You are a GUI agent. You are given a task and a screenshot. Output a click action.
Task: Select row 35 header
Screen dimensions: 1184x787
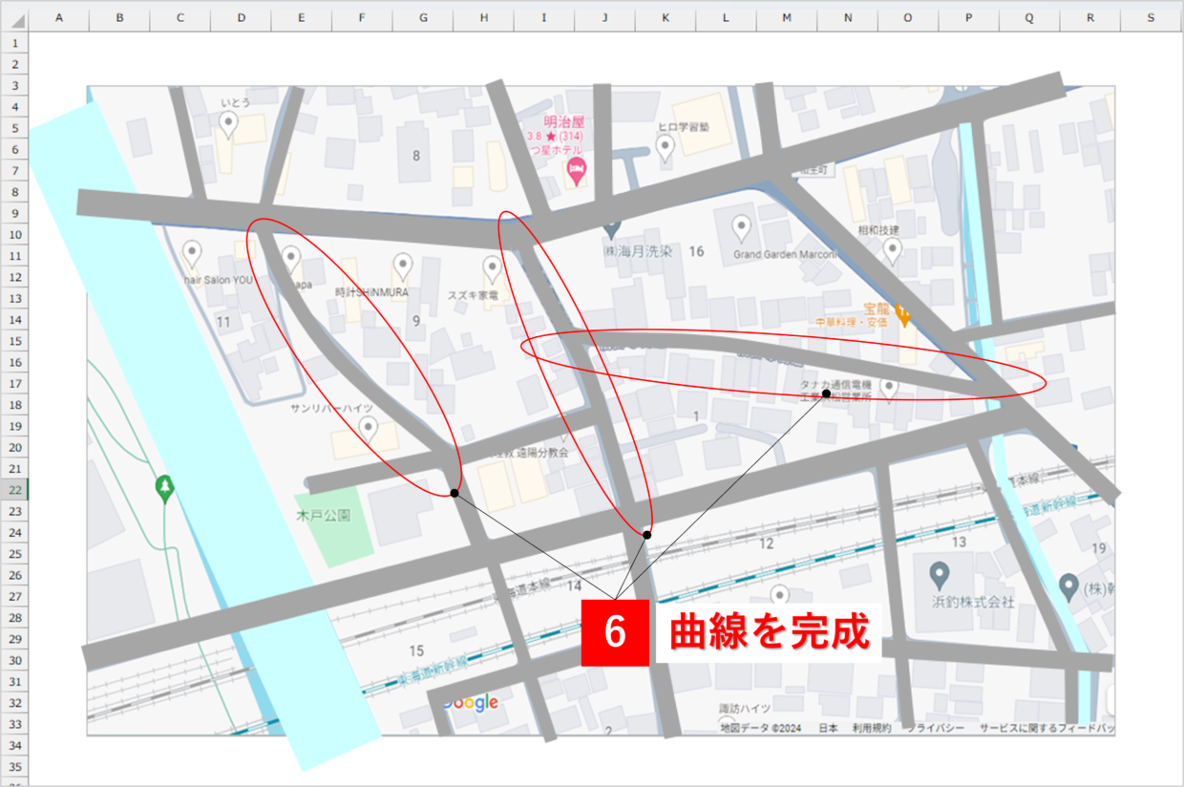(14, 766)
